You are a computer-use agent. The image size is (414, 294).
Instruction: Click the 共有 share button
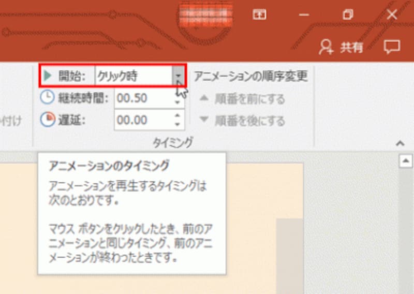pos(341,48)
